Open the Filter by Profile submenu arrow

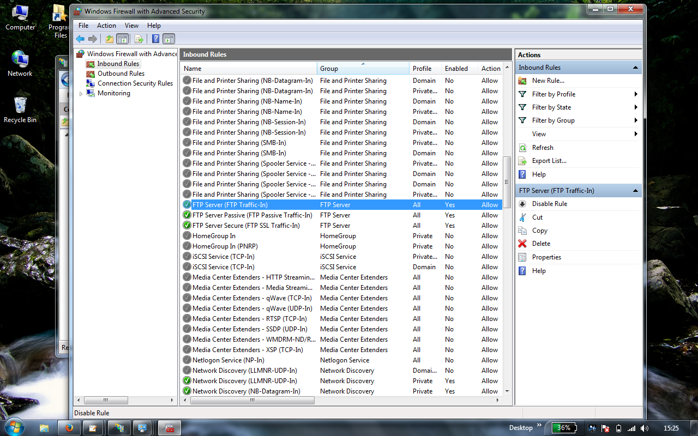coord(636,94)
